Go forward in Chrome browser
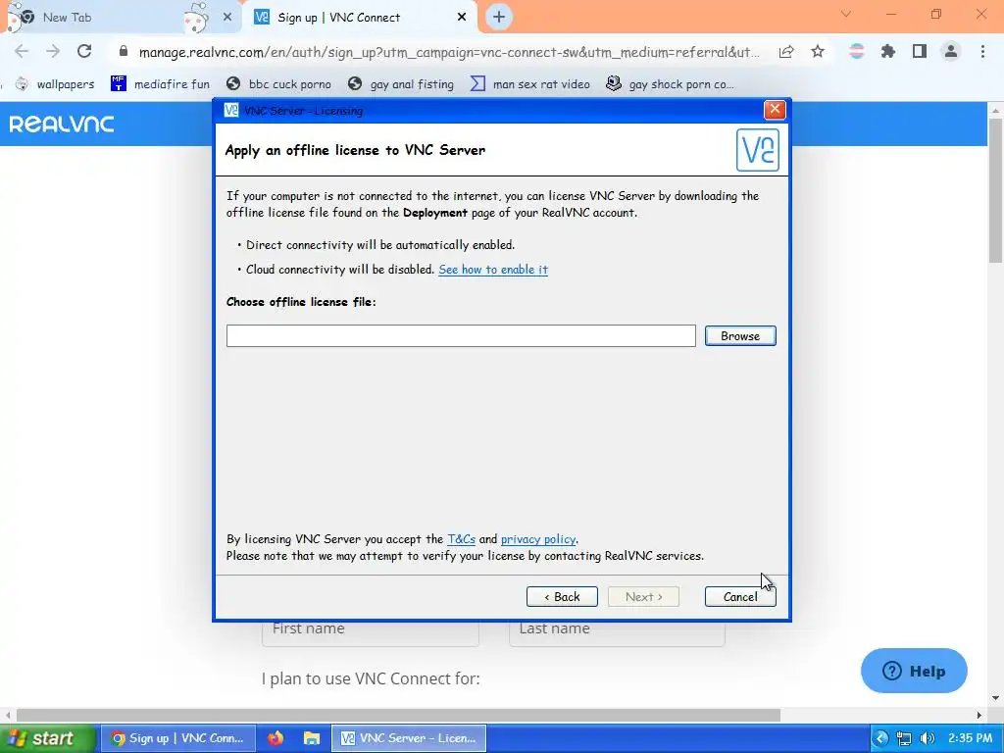Viewport: 1004px width, 753px height. [53, 51]
